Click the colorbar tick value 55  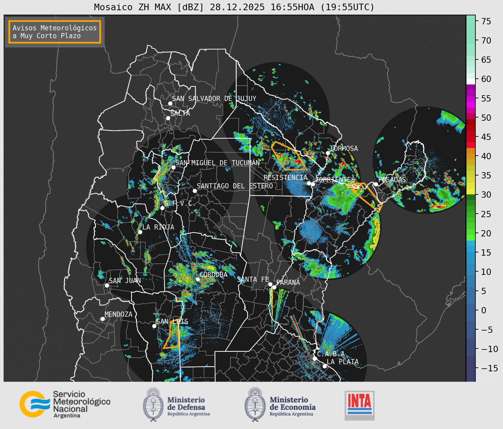pos(486,99)
